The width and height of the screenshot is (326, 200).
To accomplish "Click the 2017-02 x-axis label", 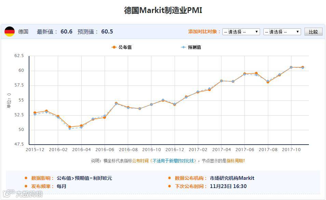I will point(198,150).
